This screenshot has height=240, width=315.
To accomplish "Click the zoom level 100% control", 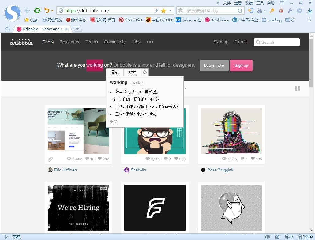I will 306,237.
